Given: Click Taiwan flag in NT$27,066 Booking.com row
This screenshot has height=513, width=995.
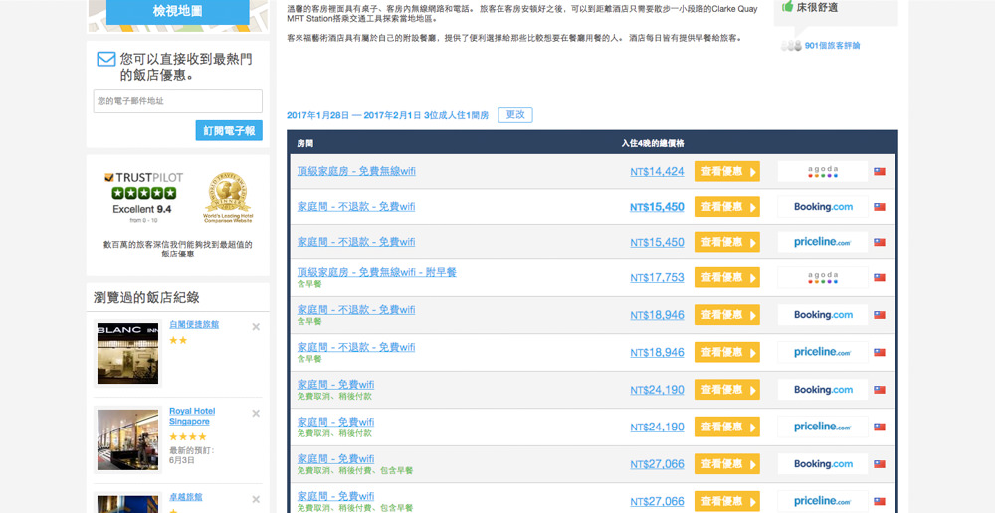Looking at the screenshot, I should click(x=879, y=464).
